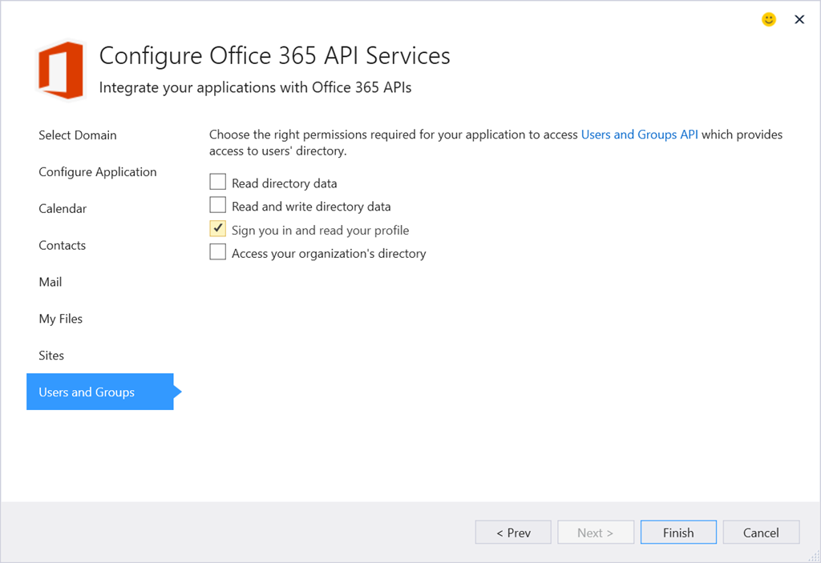
Task: Select the Mail section
Action: tap(51, 282)
